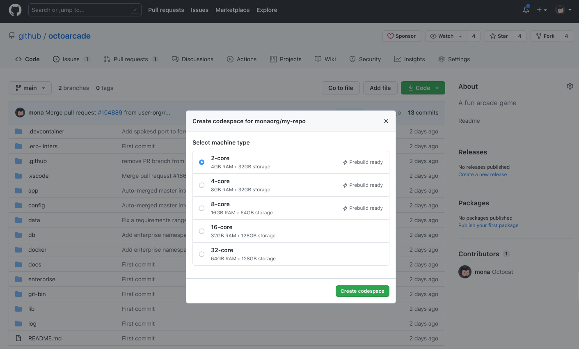Click the fork icon next to Fork count
Viewport: 579px width, 349px height.
tap(540, 36)
